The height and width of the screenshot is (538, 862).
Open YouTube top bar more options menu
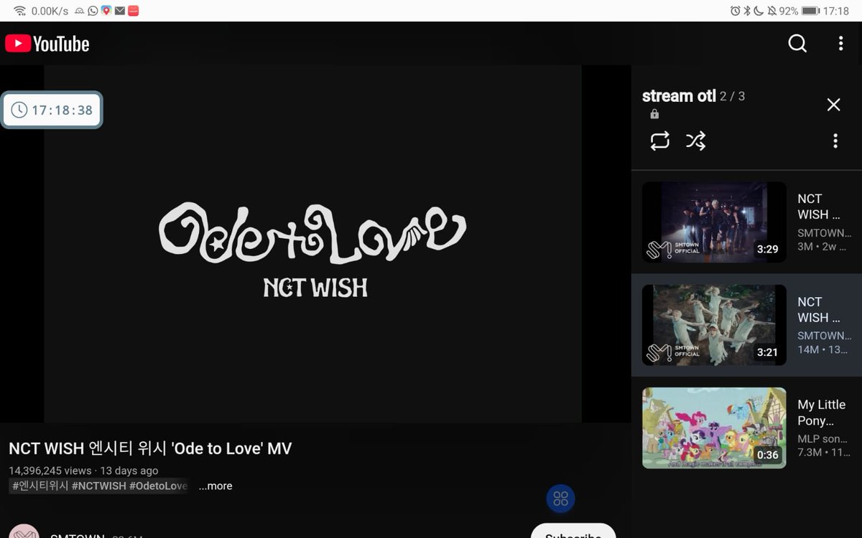(840, 44)
